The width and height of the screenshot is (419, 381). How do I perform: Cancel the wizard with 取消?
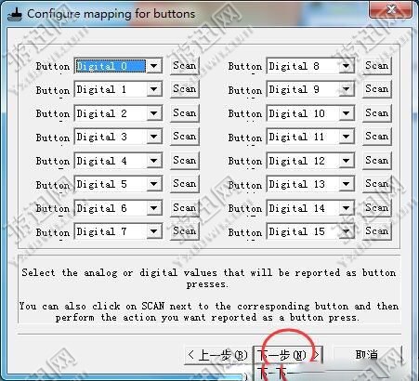tap(367, 355)
